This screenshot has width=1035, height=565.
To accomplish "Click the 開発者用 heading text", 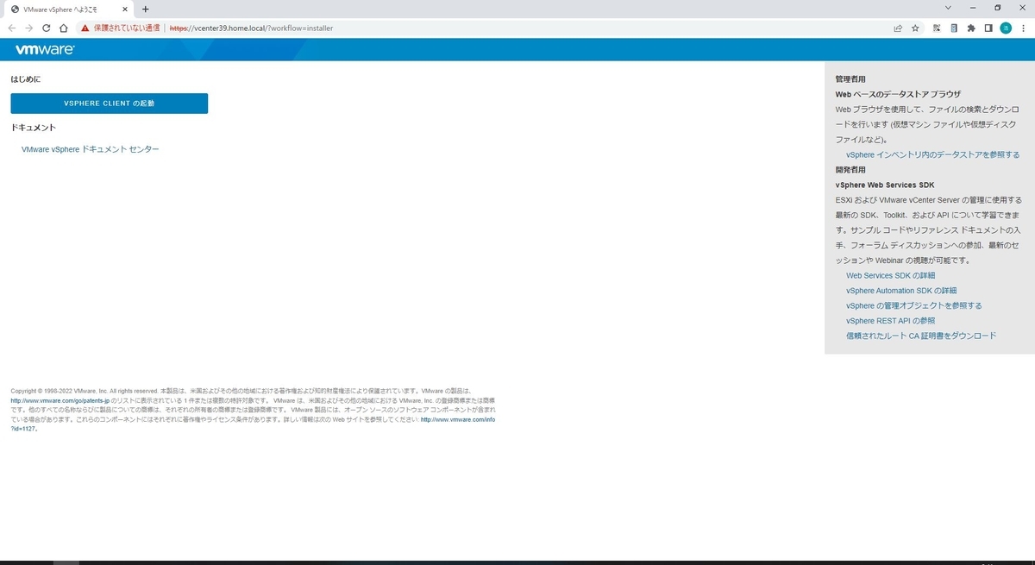I will coord(850,170).
